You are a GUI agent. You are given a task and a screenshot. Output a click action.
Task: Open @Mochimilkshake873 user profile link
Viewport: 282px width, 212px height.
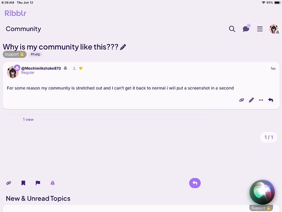[41, 68]
